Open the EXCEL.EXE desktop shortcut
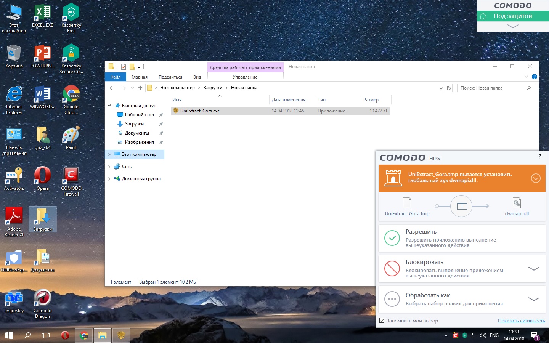The width and height of the screenshot is (549, 343). coord(42,16)
